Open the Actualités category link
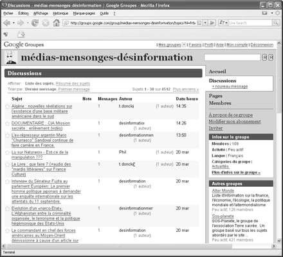This screenshot has width=283, height=257. coord(220,166)
